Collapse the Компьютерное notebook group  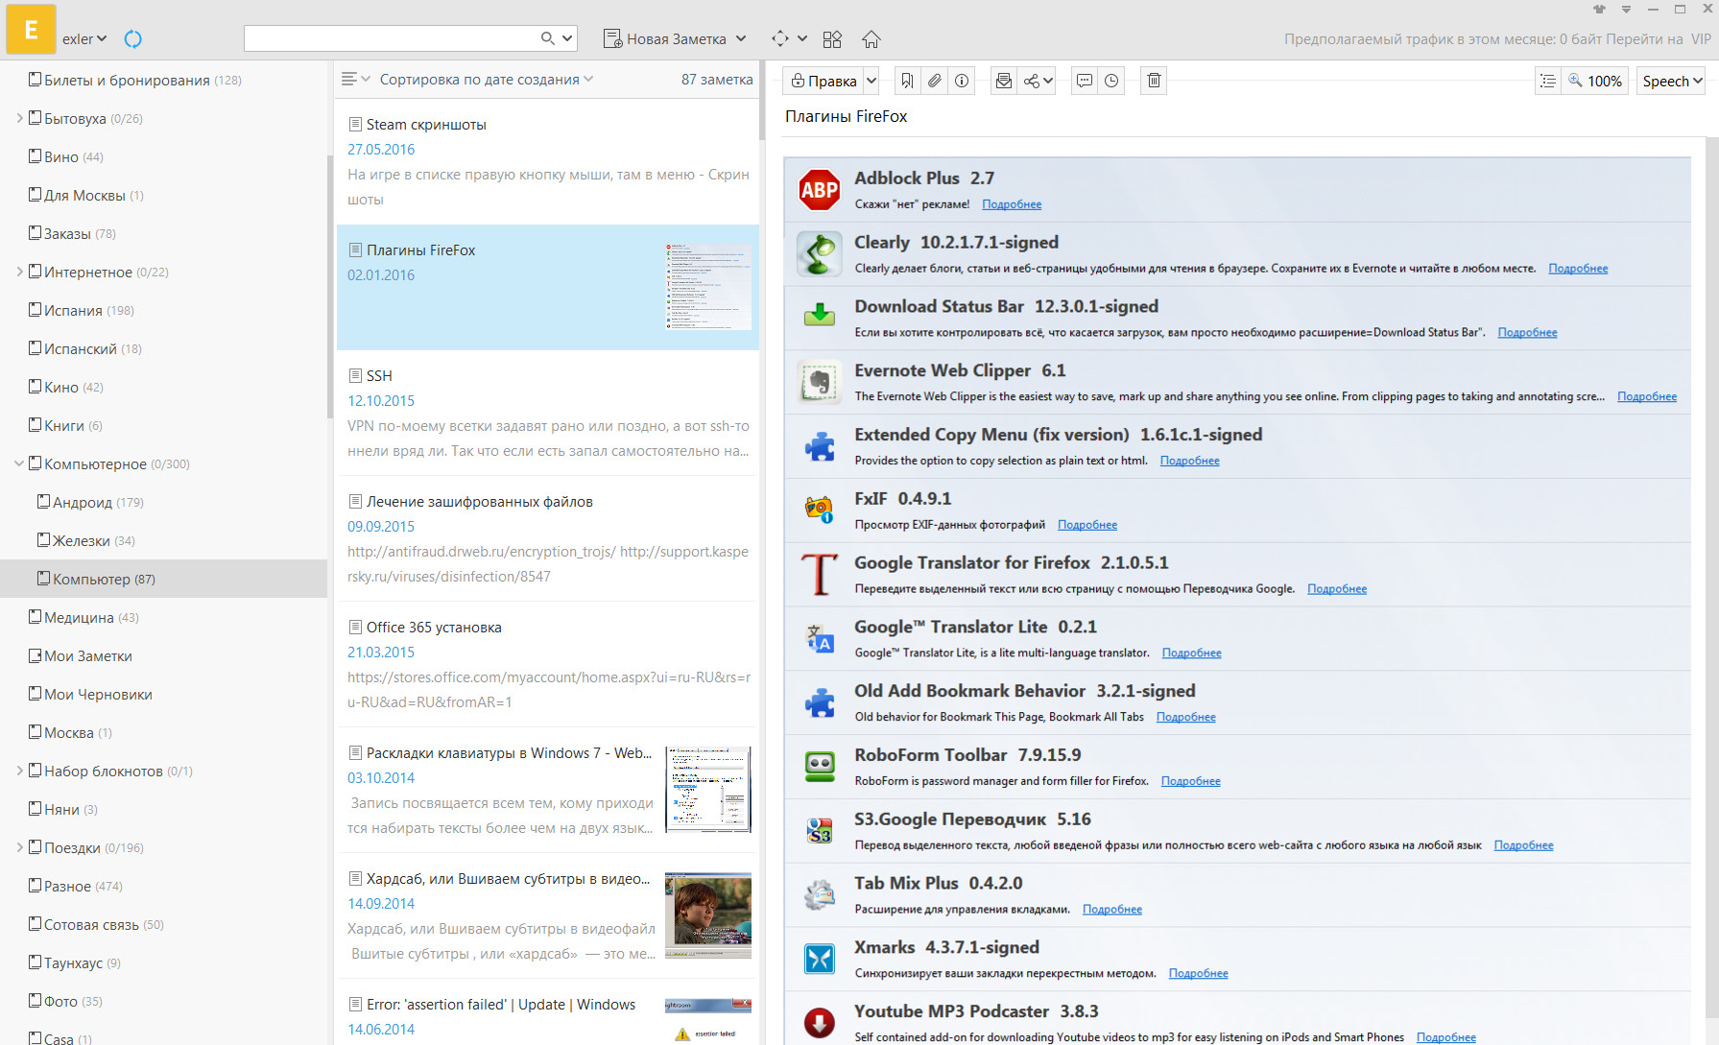(x=19, y=464)
